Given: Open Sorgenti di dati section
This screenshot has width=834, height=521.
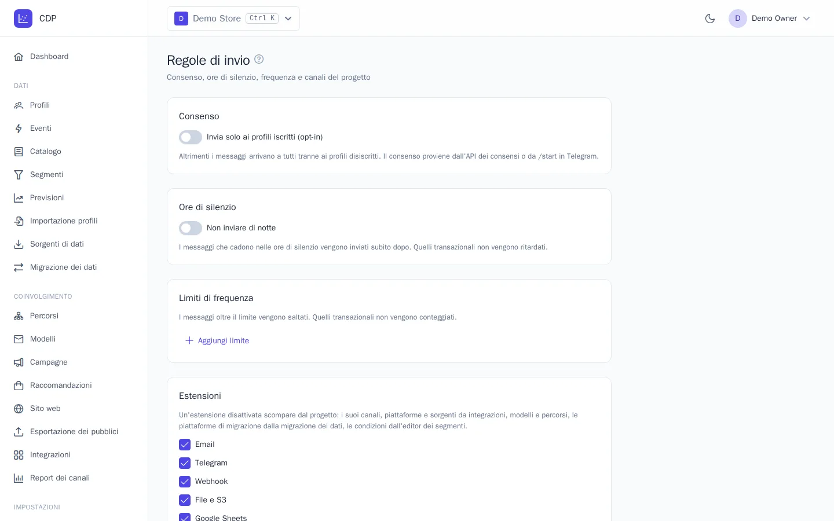Looking at the screenshot, I should point(74,244).
